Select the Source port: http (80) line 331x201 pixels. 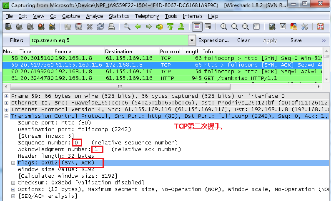pyautogui.click(x=54, y=123)
